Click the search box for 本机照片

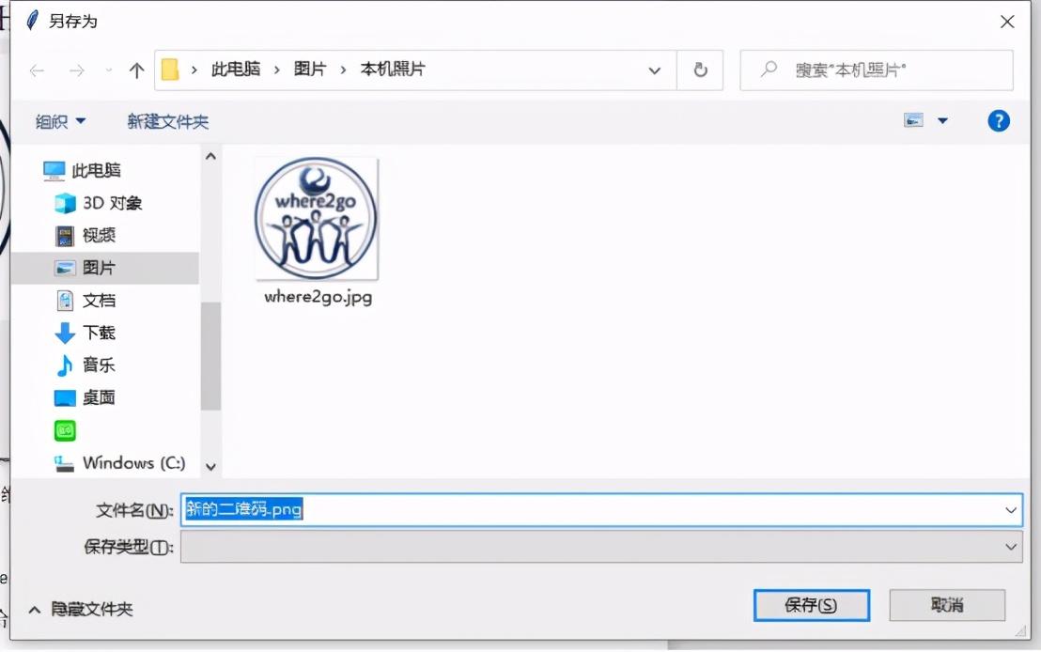tap(877, 70)
